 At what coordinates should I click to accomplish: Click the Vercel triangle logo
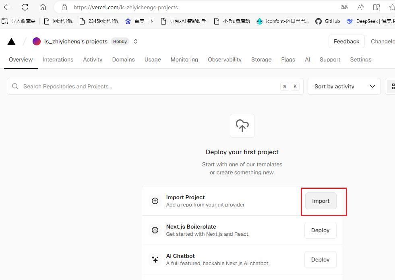tap(11, 41)
